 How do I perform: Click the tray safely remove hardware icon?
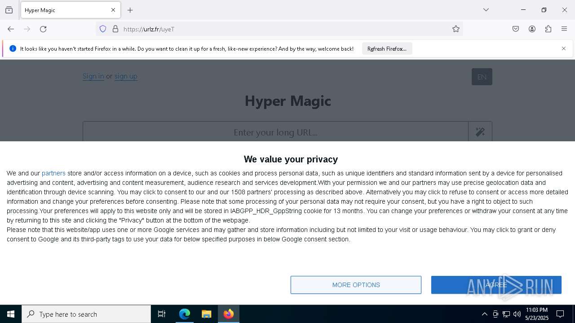click(x=495, y=314)
